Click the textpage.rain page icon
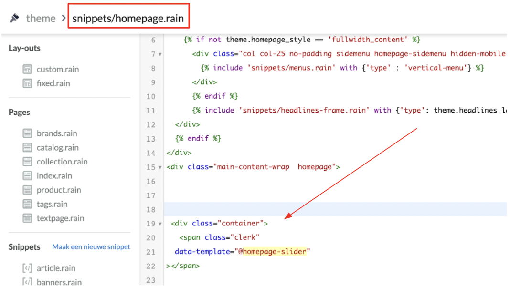The height and width of the screenshot is (287, 510). coord(27,218)
